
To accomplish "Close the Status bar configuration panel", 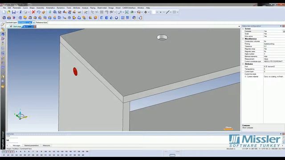I will 283,26.
